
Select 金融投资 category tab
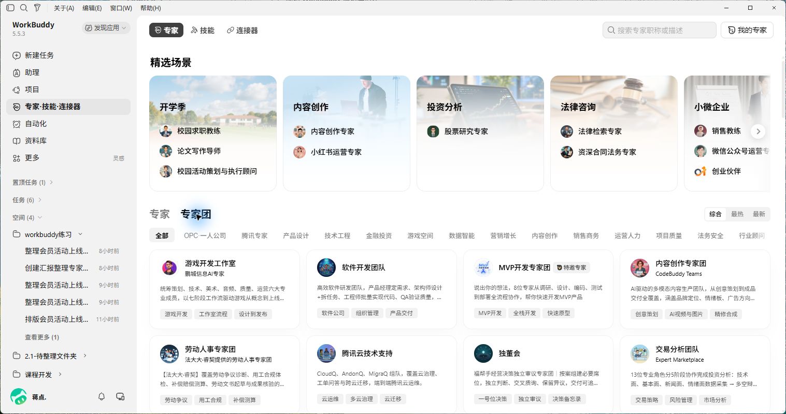click(x=379, y=235)
